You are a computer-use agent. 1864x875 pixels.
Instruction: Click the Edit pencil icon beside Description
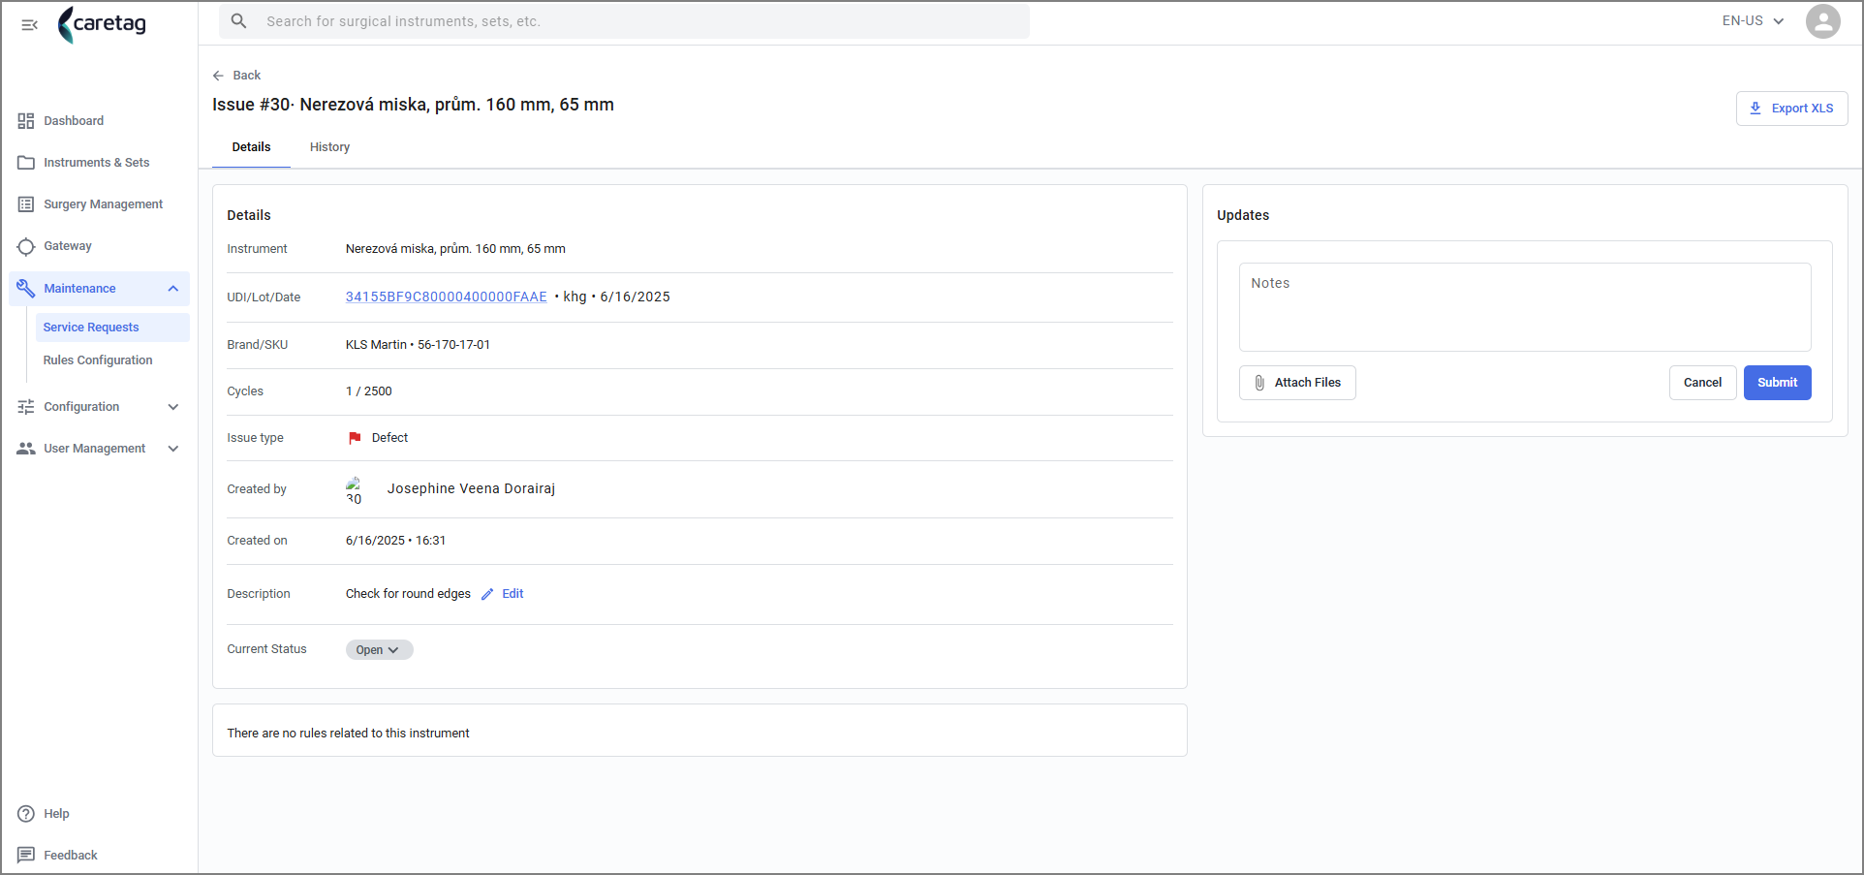(487, 594)
